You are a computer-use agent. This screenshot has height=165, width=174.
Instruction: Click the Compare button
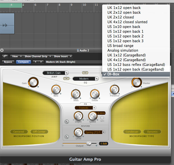coord(23,62)
